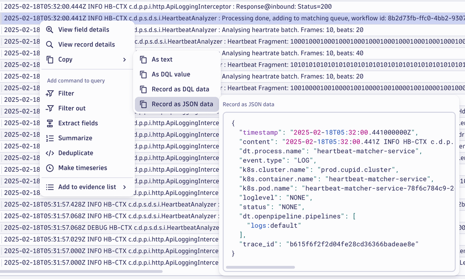
Task: Click the Add to evidence list icon
Action: point(50,187)
